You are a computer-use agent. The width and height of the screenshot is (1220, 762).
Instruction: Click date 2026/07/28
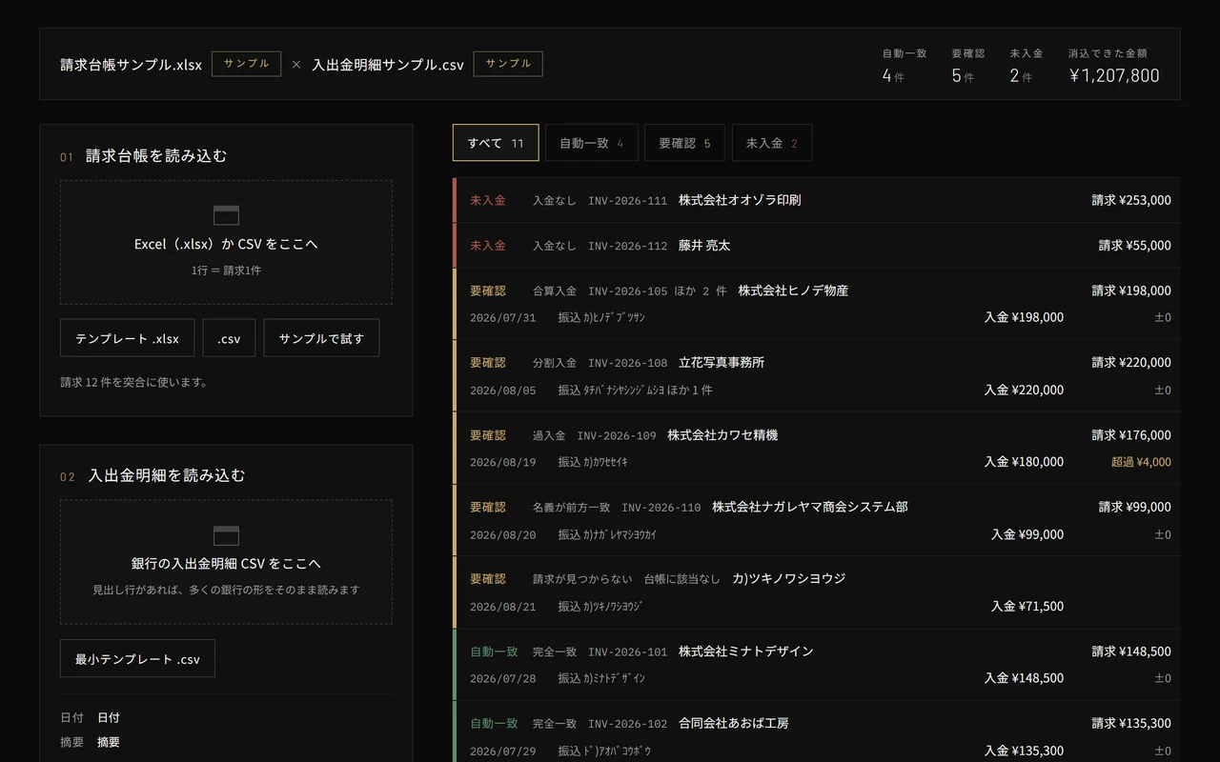coord(503,679)
